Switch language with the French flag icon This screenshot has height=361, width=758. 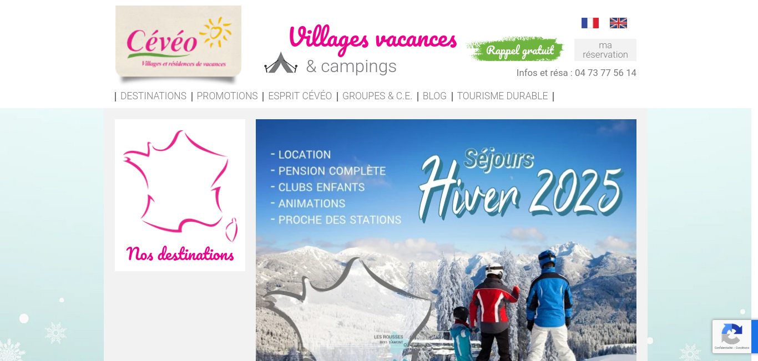590,23
